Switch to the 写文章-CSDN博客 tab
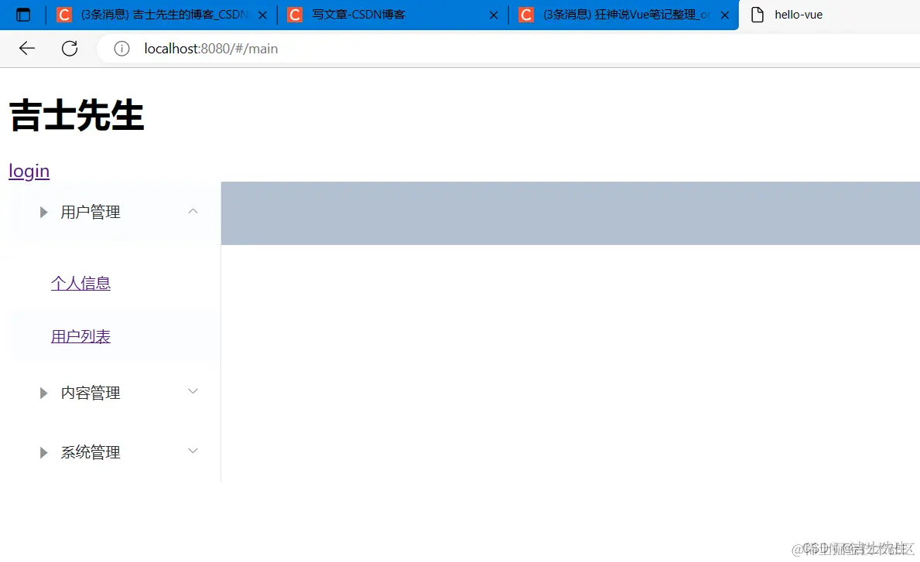Image resolution: width=920 pixels, height=562 pixels. tap(392, 15)
